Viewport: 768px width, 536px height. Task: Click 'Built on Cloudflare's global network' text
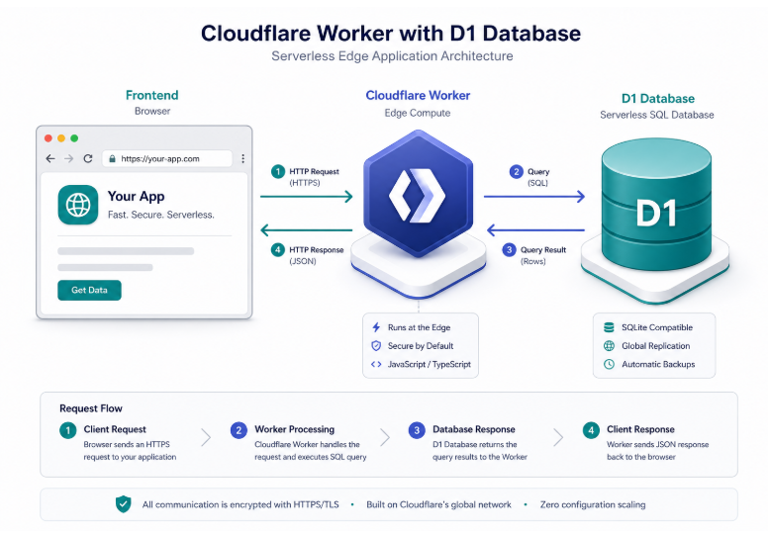[x=438, y=504]
